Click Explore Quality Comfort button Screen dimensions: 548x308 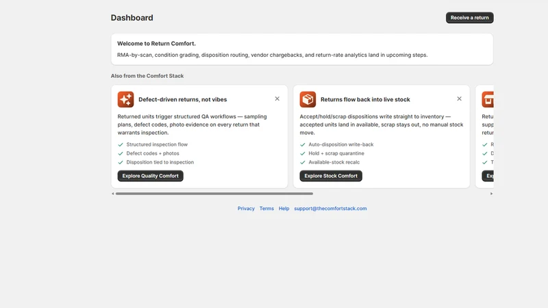tap(150, 176)
